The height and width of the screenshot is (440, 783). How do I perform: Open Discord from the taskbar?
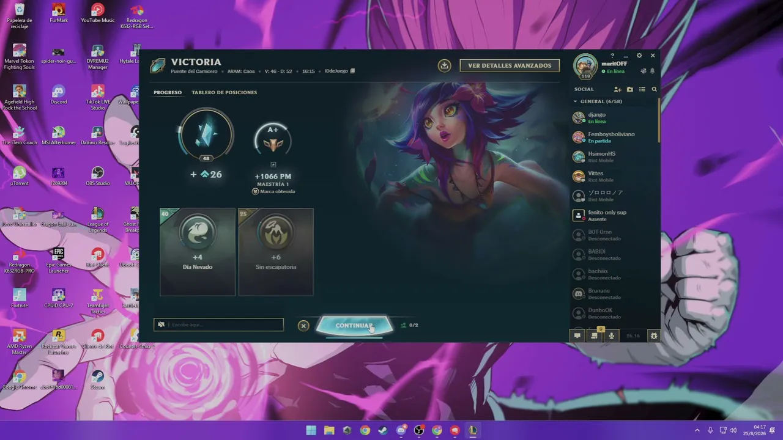(401, 430)
